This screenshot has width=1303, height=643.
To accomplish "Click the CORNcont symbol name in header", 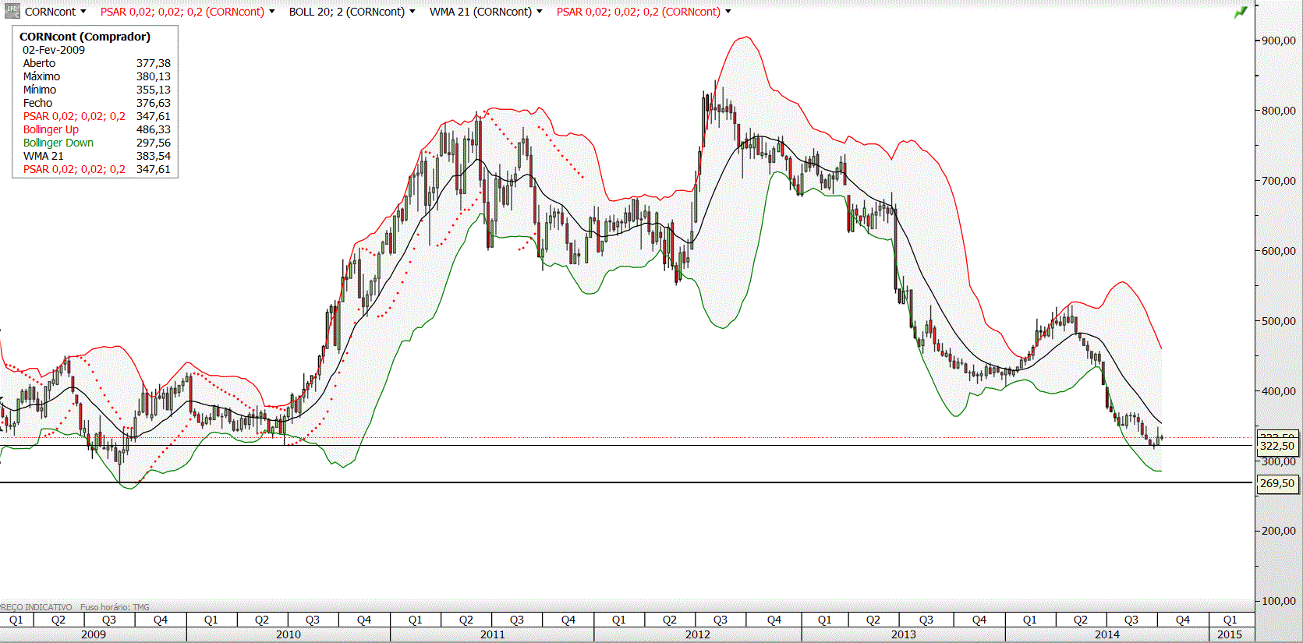I will pyautogui.click(x=51, y=12).
